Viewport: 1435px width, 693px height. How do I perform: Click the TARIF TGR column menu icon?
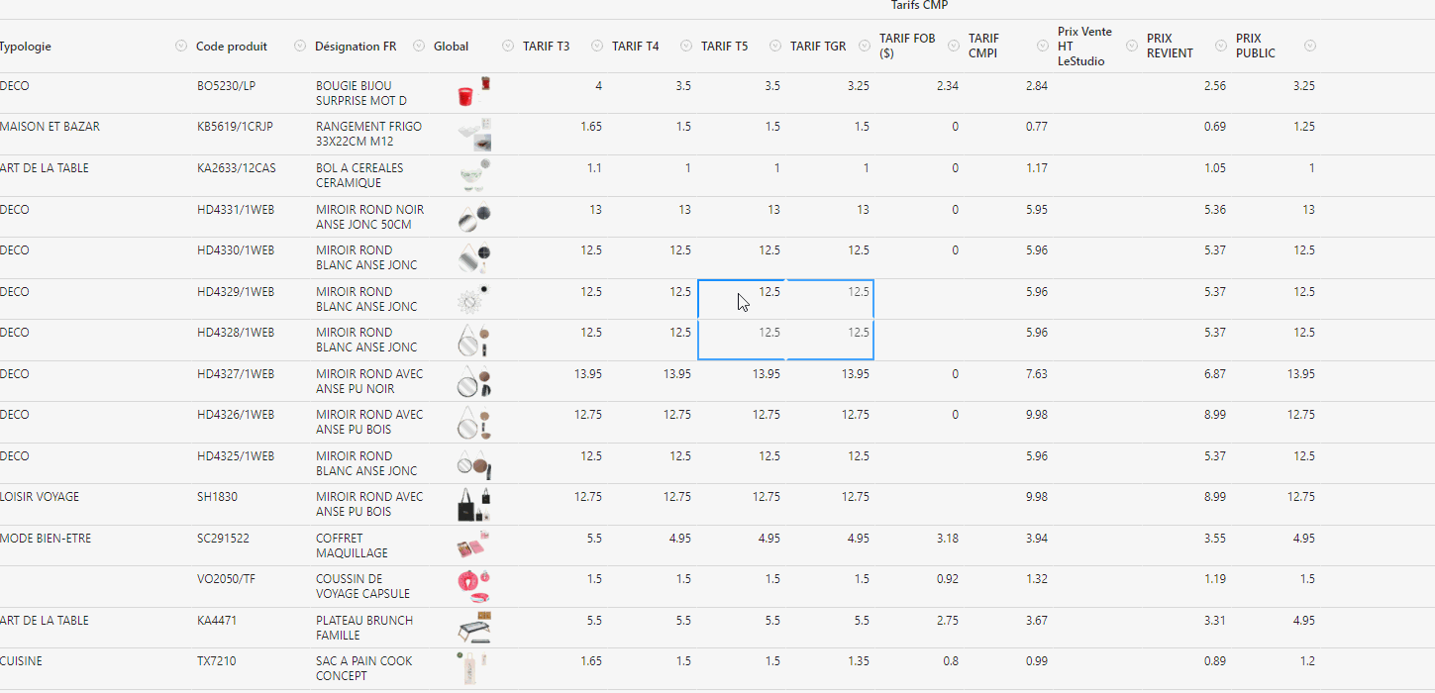pos(864,46)
